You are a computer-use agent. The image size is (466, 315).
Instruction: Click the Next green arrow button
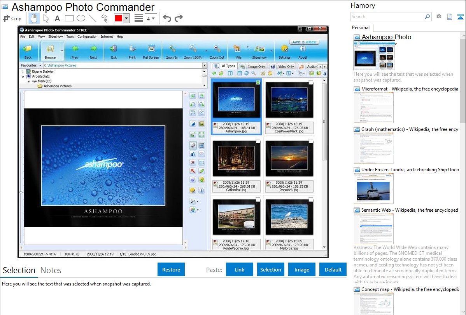pos(93,51)
